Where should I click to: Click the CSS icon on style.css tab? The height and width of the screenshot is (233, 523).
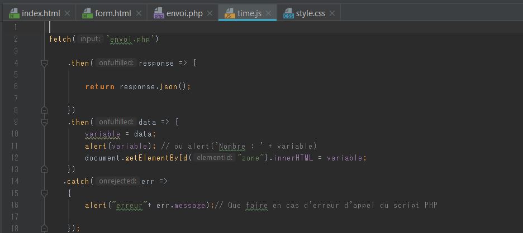pos(288,13)
